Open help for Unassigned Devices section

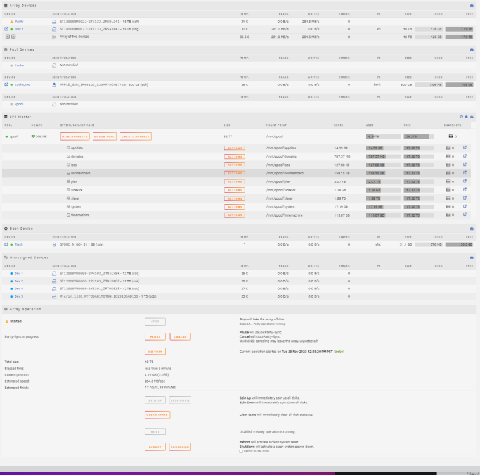pos(471,257)
